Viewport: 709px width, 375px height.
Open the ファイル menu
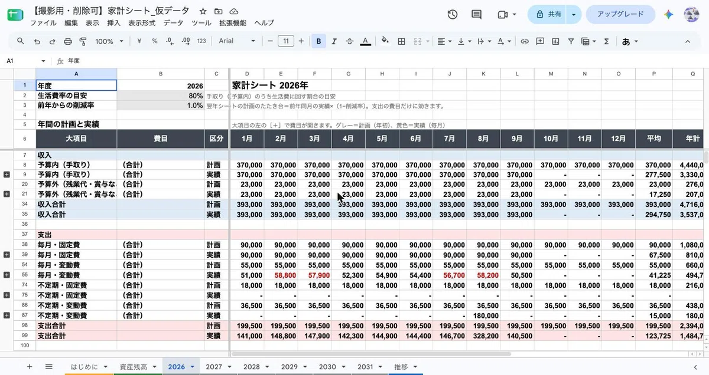[43, 23]
